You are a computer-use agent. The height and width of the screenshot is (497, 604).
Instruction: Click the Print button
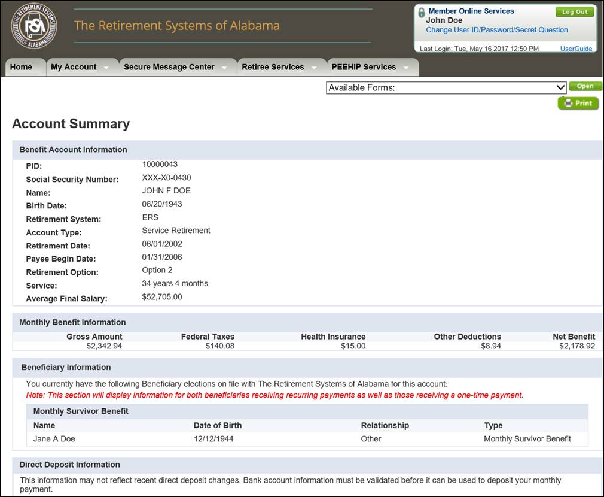pyautogui.click(x=578, y=104)
